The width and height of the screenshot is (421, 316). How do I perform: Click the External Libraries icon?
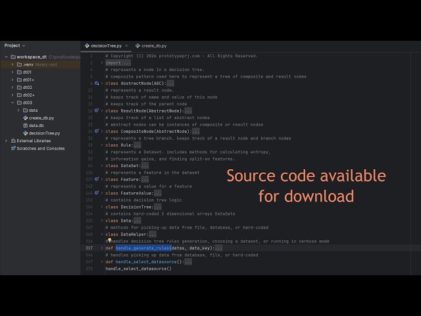(13, 141)
